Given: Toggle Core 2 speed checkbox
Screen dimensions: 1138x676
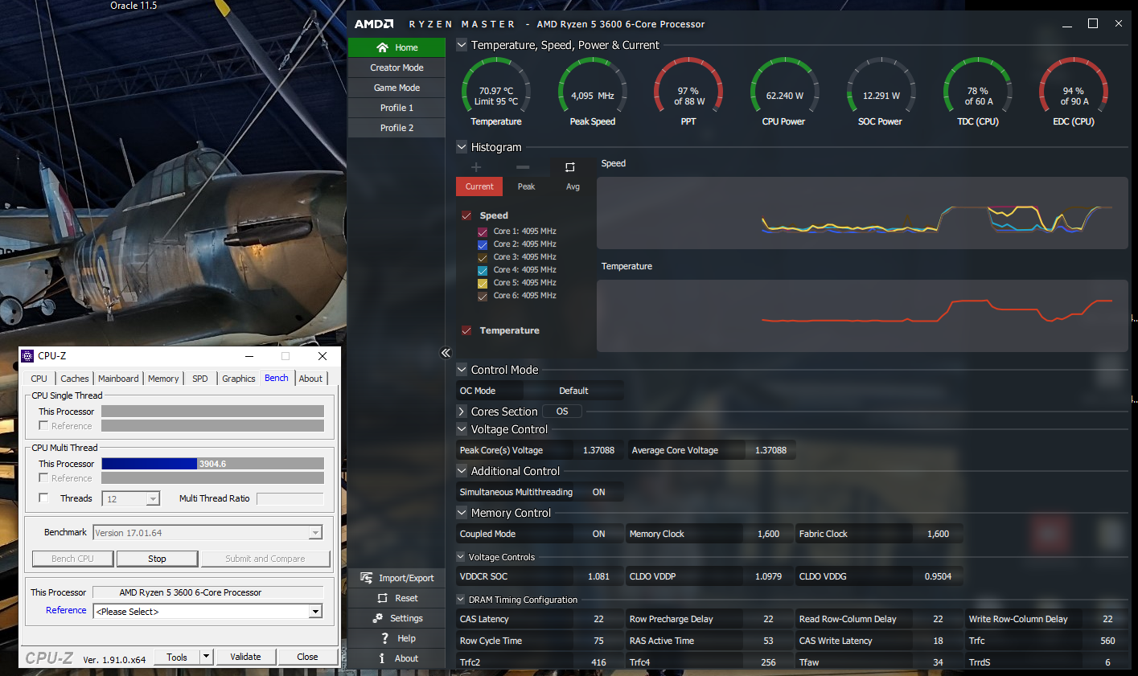Looking at the screenshot, I should 483,244.
